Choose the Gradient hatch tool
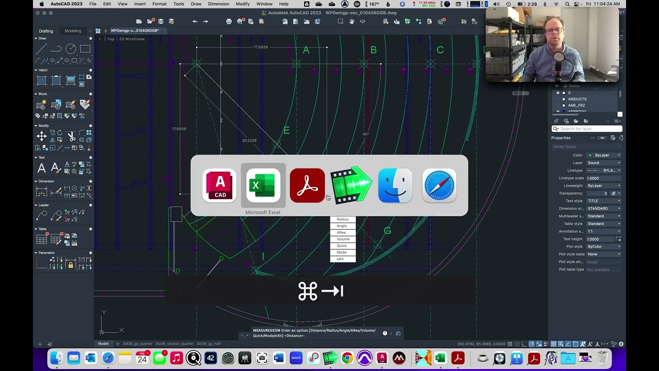 pyautogui.click(x=71, y=80)
